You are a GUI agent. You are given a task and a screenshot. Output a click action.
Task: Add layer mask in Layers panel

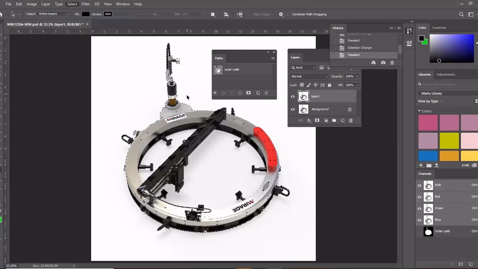[317, 120]
